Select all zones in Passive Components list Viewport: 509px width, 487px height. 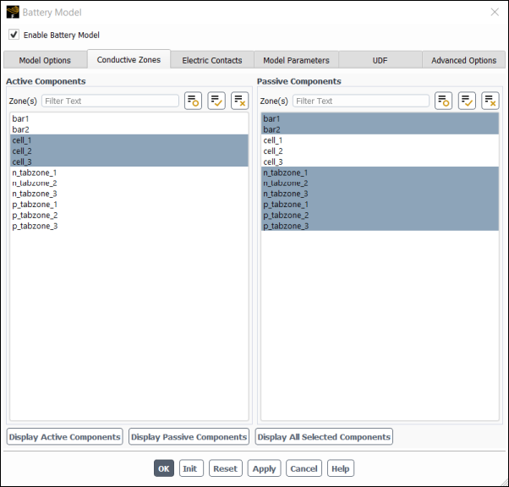tap(467, 101)
